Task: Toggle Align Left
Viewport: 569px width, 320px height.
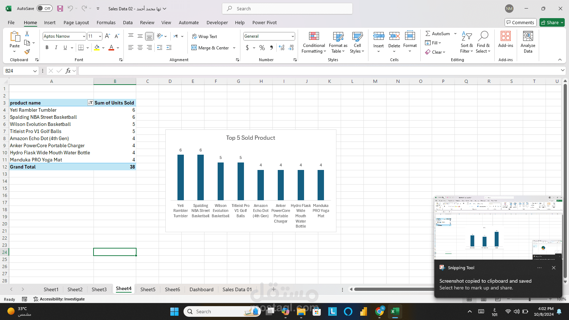Action: point(131,48)
